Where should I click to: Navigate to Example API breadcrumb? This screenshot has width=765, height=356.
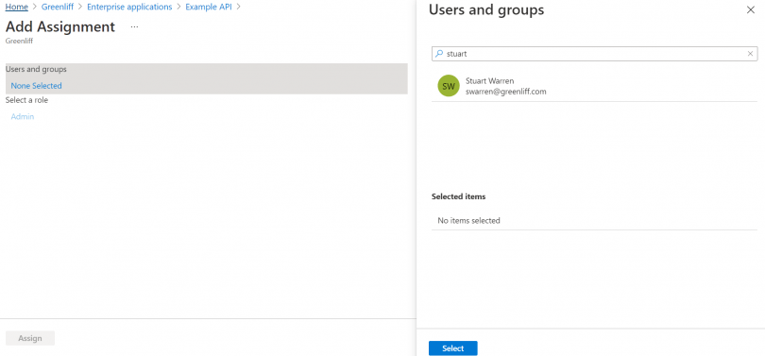click(x=209, y=7)
